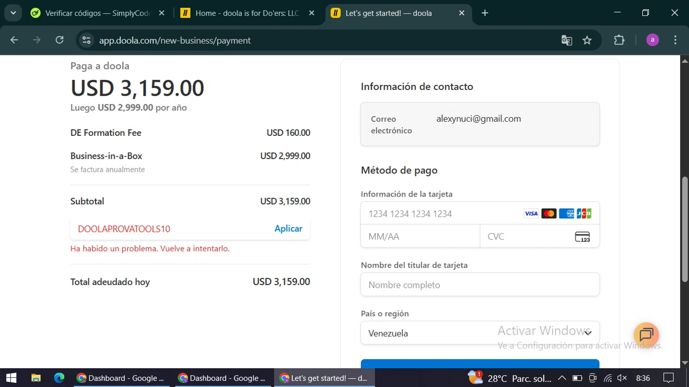Open the Wi-Fi network icon

pos(608,378)
